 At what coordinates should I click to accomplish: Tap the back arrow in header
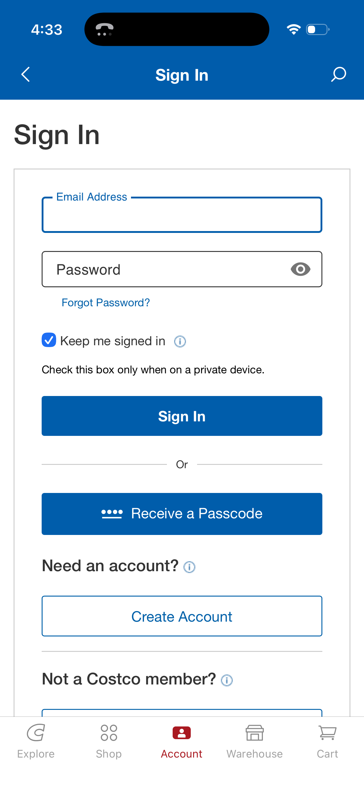coord(25,74)
